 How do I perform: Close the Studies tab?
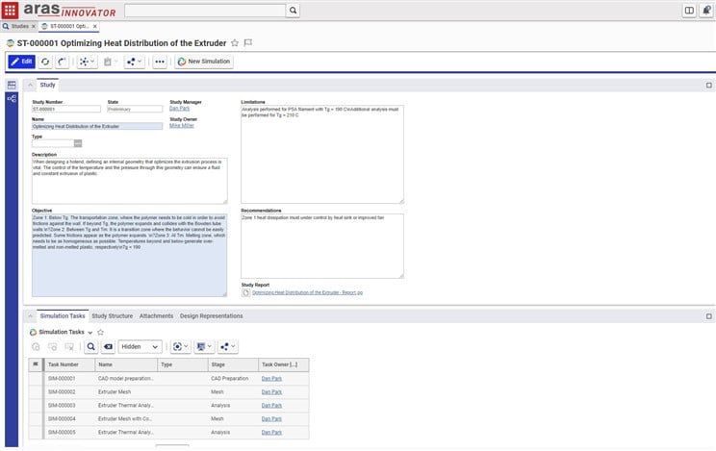coord(34,27)
